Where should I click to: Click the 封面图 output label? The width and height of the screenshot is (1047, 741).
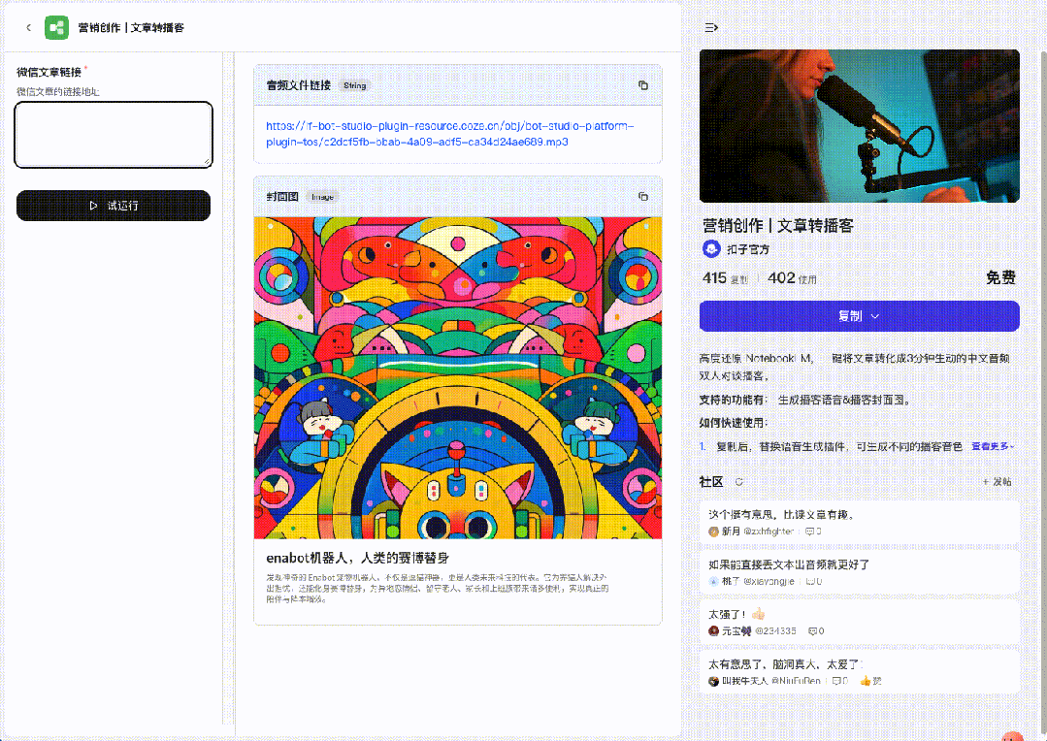coord(282,196)
